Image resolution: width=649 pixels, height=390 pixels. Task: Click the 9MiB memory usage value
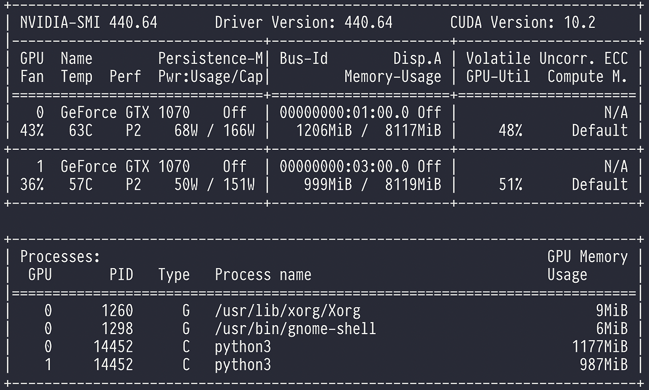(x=612, y=310)
